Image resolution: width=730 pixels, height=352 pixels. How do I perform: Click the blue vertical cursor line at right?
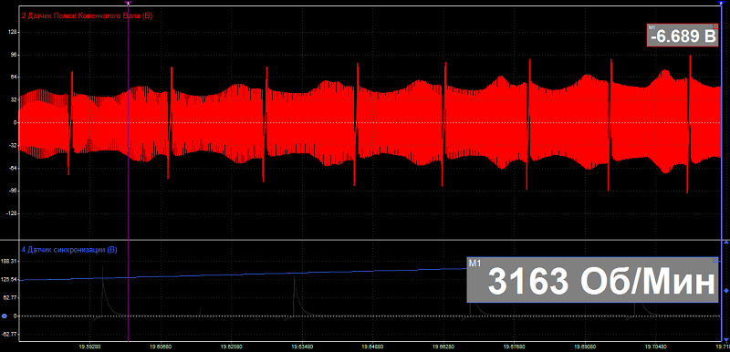tap(721, 172)
